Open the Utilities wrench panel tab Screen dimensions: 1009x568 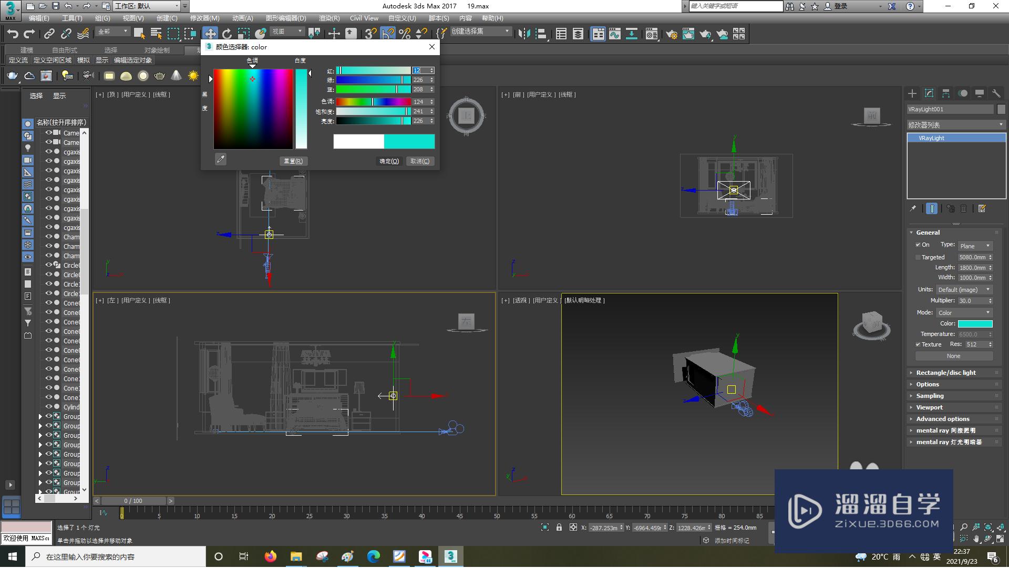[x=996, y=93]
